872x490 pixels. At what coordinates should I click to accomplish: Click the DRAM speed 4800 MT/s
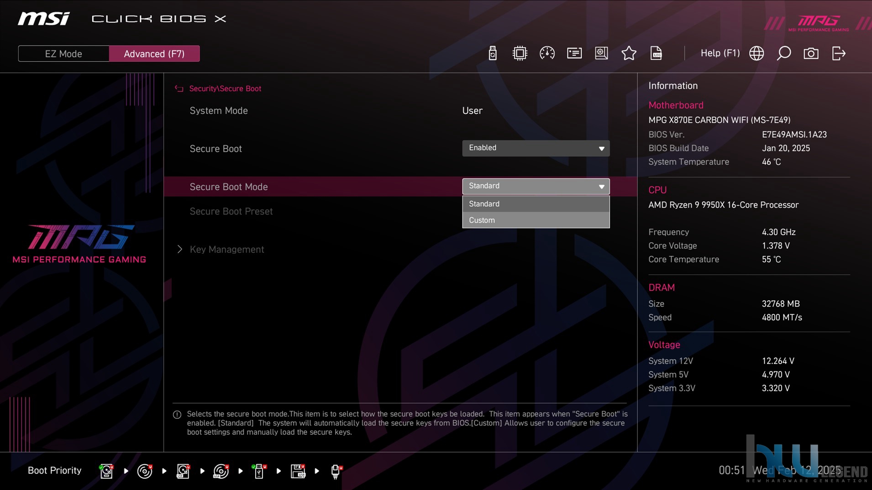click(782, 318)
